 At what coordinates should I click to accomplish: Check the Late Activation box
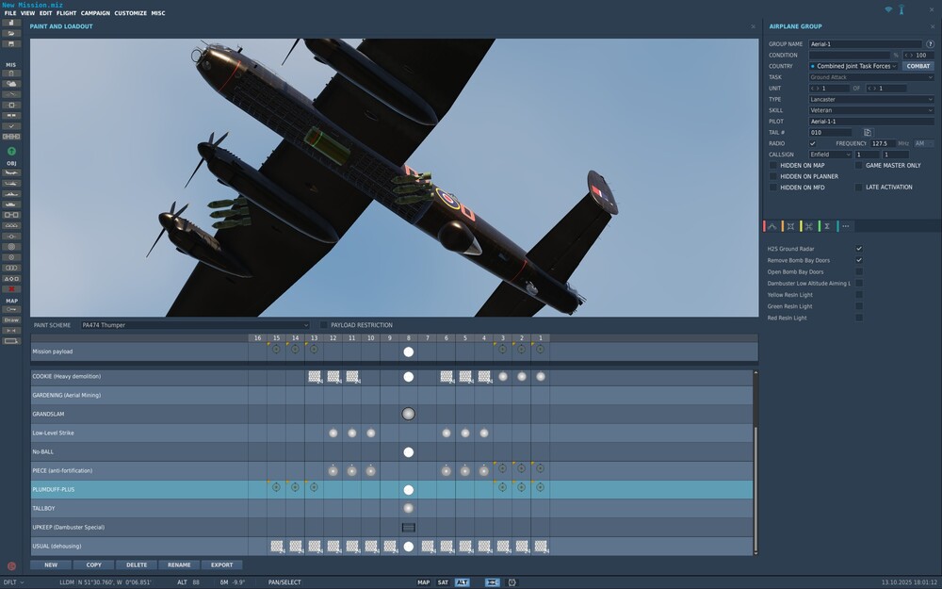pyautogui.click(x=858, y=188)
